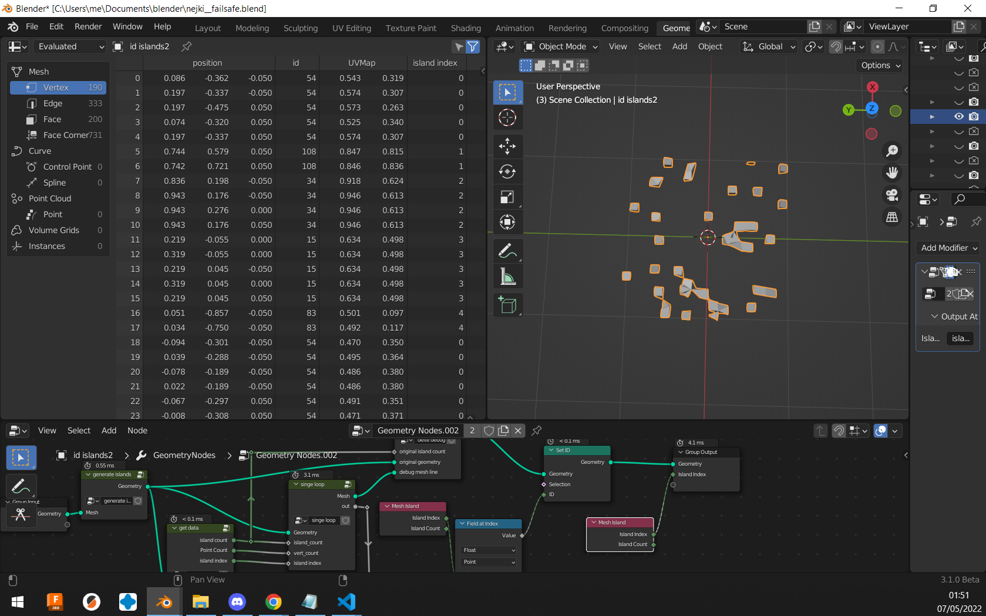986x616 pixels.
Task: Select the Add Cube tool
Action: click(507, 305)
